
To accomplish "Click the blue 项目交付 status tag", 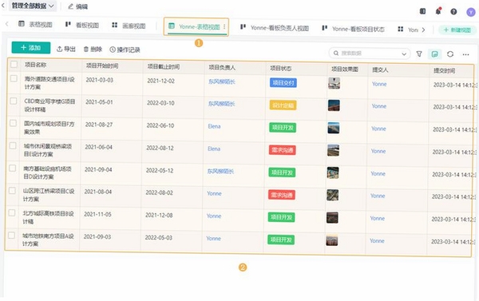I will (x=283, y=83).
